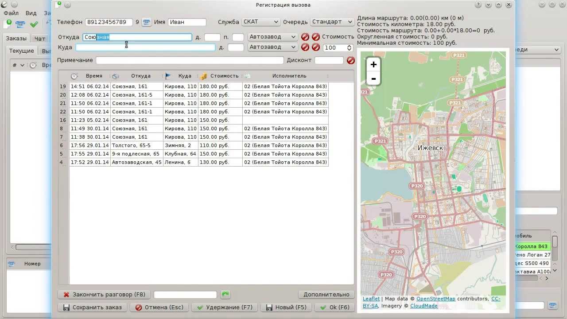Open Автозавод district dropdown in Откуда row

pyautogui.click(x=272, y=37)
